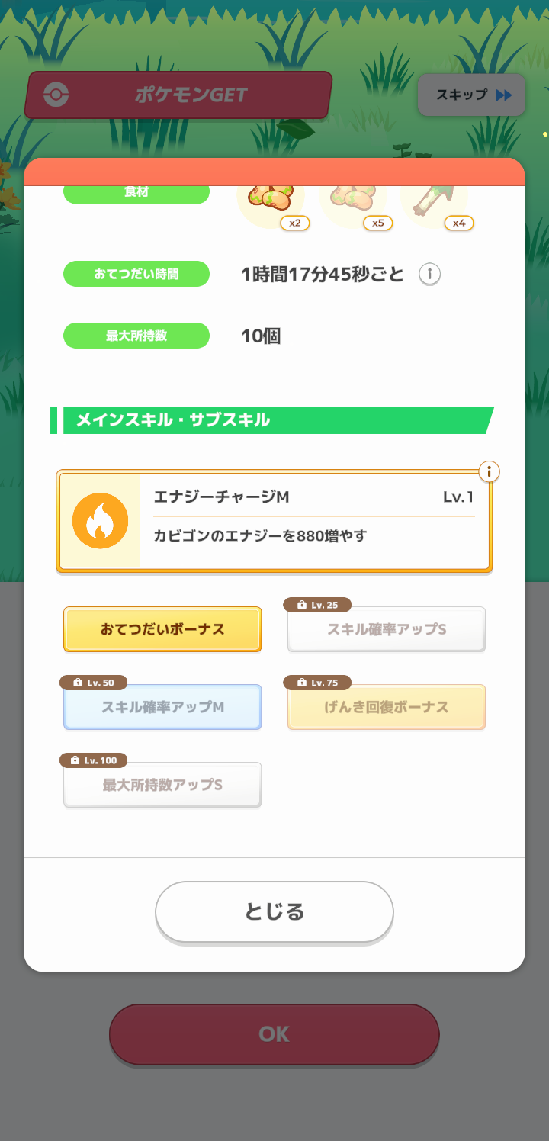The width and height of the screenshot is (549, 1141).
Task: Tap the info icon beside helping time
Action: pyautogui.click(x=430, y=274)
